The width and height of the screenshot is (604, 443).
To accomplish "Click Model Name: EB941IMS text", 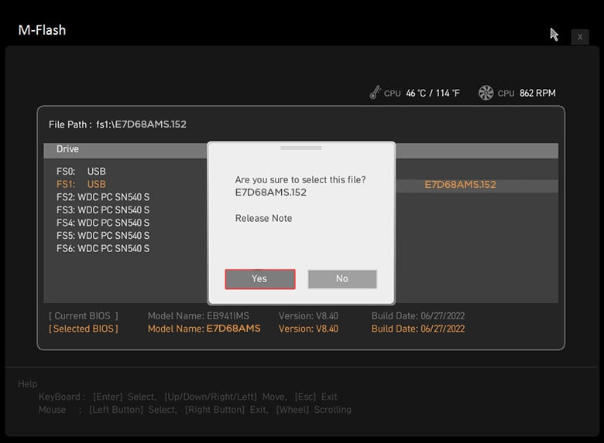I will [x=198, y=315].
